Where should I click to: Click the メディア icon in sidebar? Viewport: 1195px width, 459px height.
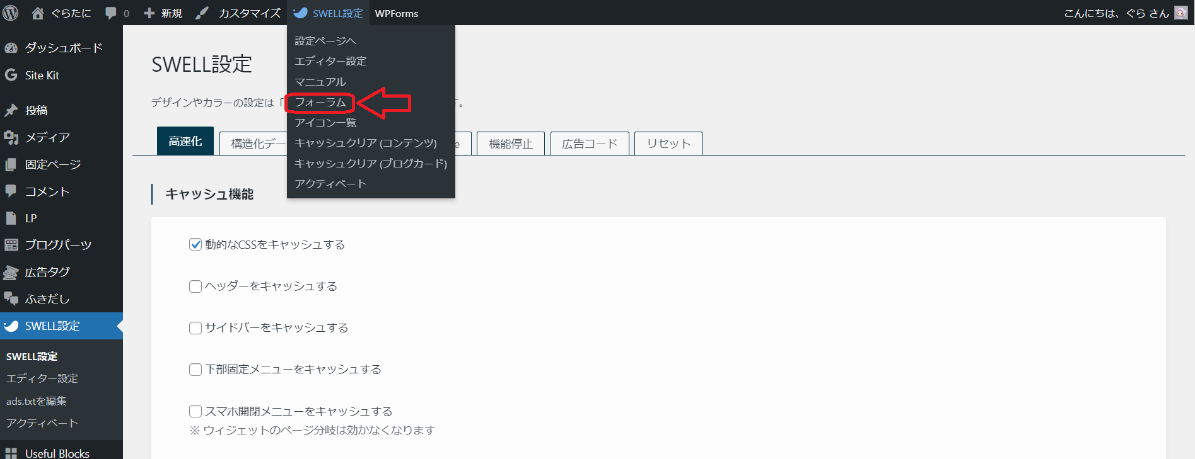click(x=11, y=137)
